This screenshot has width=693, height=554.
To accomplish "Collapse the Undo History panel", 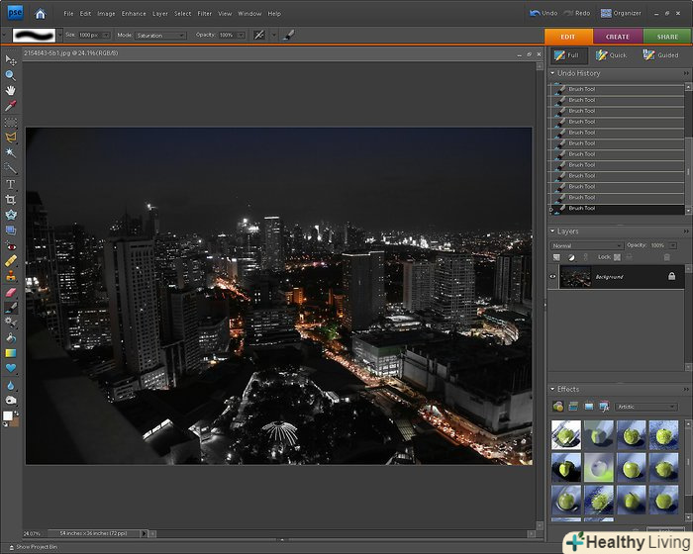I will click(553, 73).
